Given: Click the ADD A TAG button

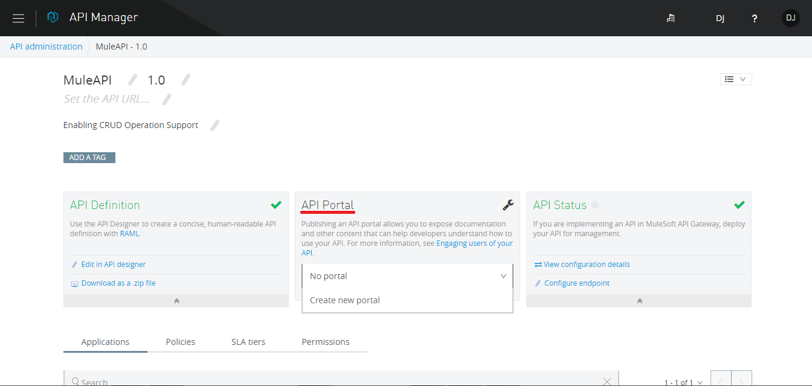Looking at the screenshot, I should [x=89, y=157].
